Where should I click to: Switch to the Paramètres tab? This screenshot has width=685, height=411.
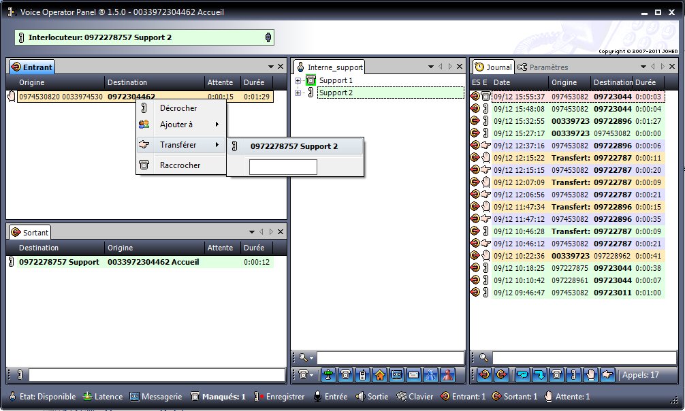pyautogui.click(x=543, y=67)
